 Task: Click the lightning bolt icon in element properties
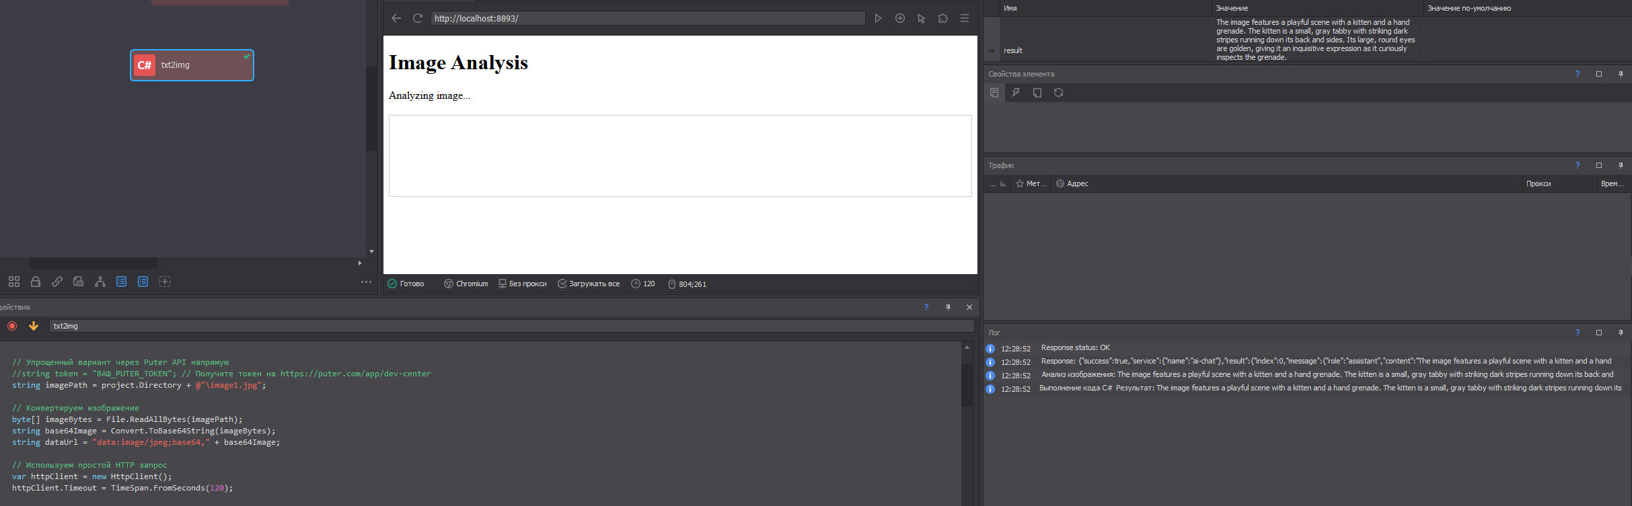(x=1016, y=93)
